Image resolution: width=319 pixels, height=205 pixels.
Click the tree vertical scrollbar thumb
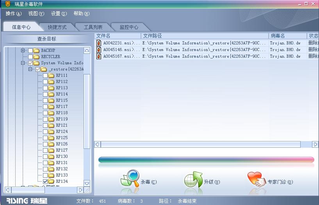(x=87, y=111)
